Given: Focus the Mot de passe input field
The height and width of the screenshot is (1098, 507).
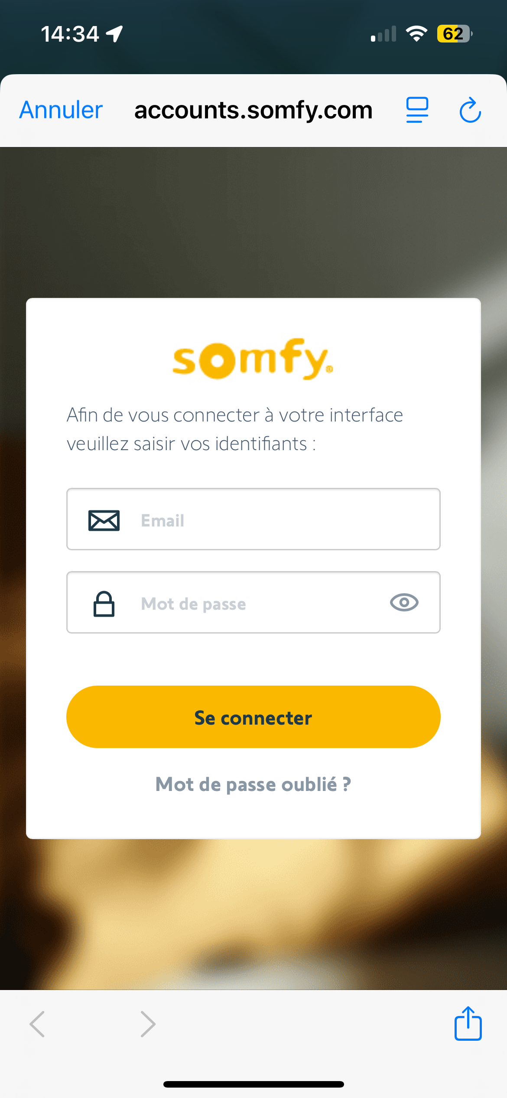Looking at the screenshot, I should 260,604.
